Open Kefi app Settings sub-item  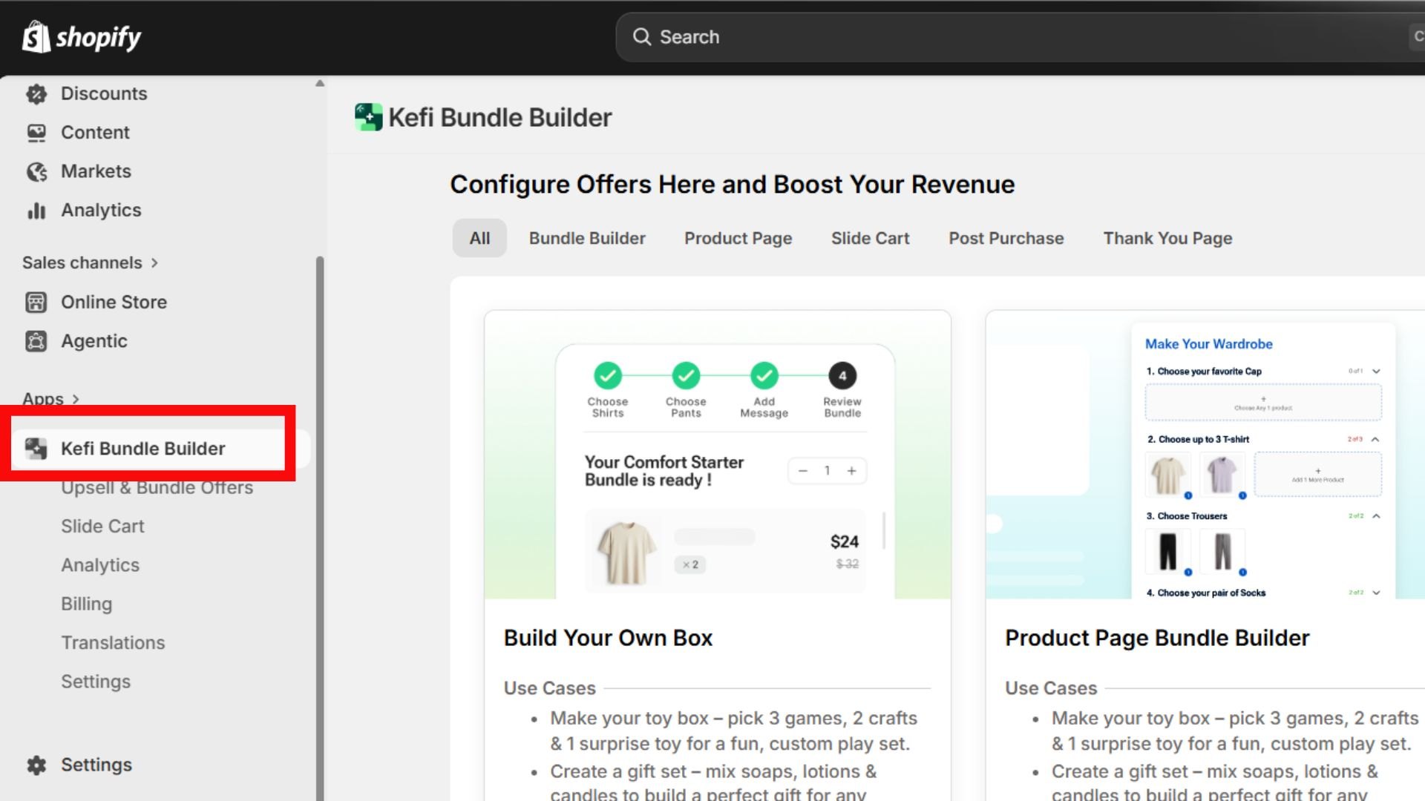(x=96, y=682)
